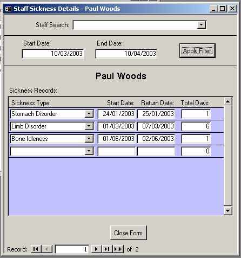Jump to last record navigation button
Viewport: 241px width, 258px height.
click(108, 249)
